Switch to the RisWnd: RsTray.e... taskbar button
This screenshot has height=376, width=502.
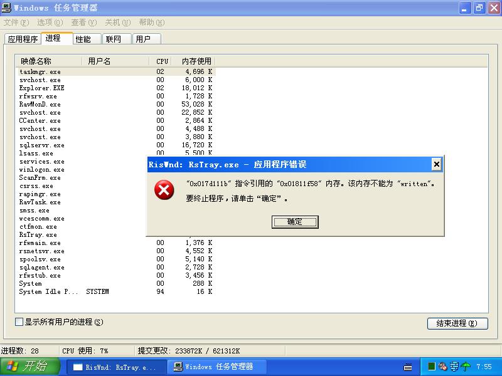pyautogui.click(x=117, y=367)
